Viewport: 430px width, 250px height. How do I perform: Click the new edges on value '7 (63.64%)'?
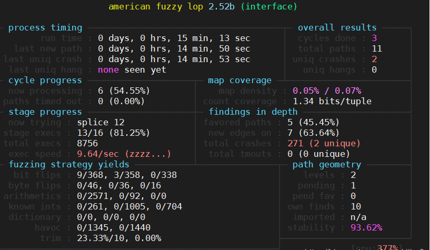pyautogui.click(x=314, y=133)
